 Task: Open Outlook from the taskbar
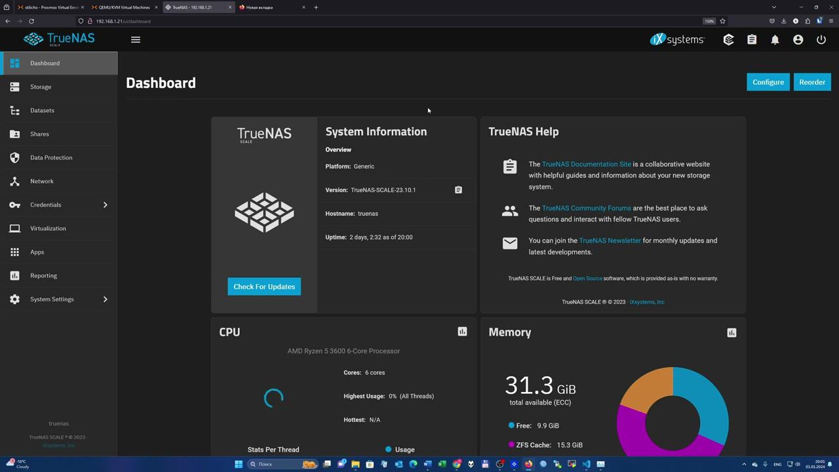point(399,464)
